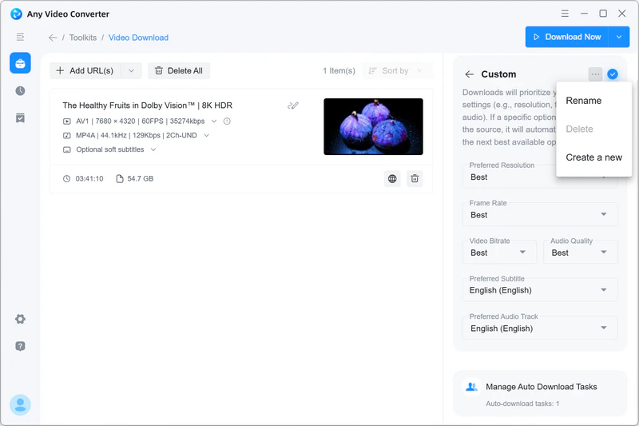This screenshot has width=639, height=426.
Task: Click Any Video Converter app logo
Action: pyautogui.click(x=16, y=14)
